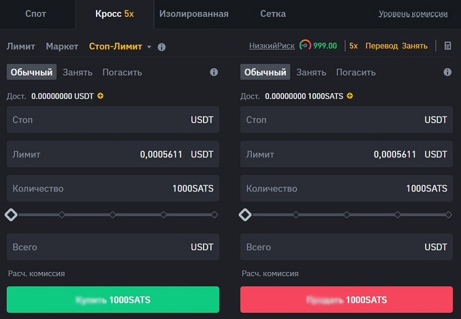Select Обычный mode in sell panel

[x=265, y=72]
